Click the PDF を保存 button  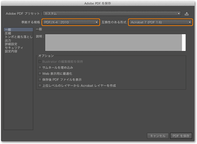coord(181,136)
